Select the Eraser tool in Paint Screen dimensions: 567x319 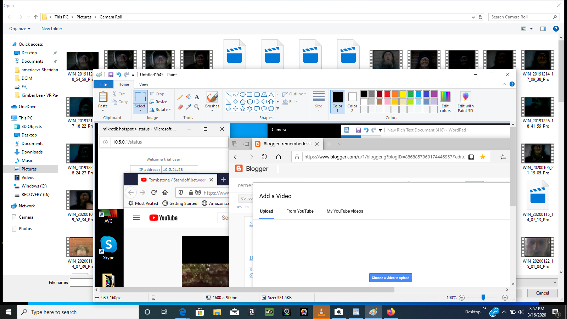[x=180, y=107]
